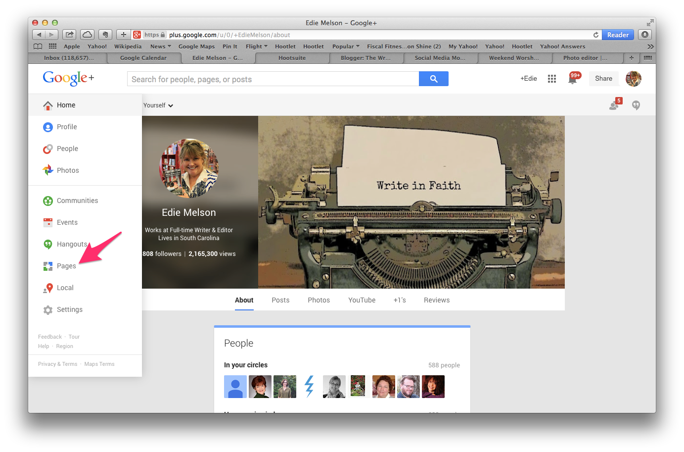
Task: Open the Popular bookmarks dropdown
Action: (x=346, y=47)
